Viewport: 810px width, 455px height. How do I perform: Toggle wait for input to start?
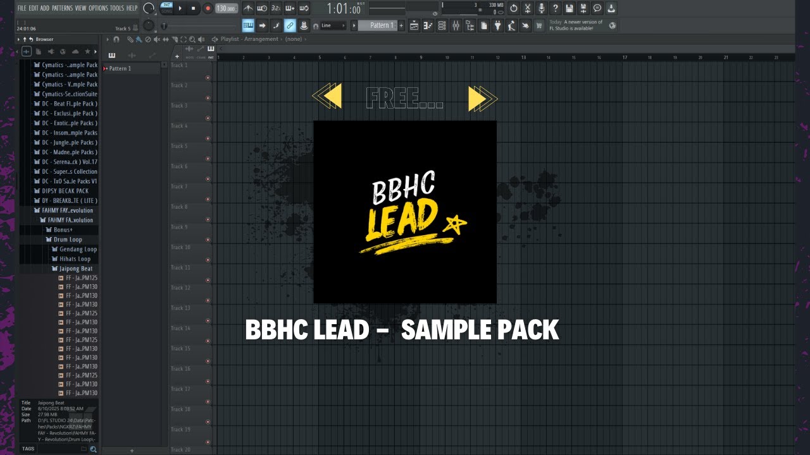coord(262,8)
